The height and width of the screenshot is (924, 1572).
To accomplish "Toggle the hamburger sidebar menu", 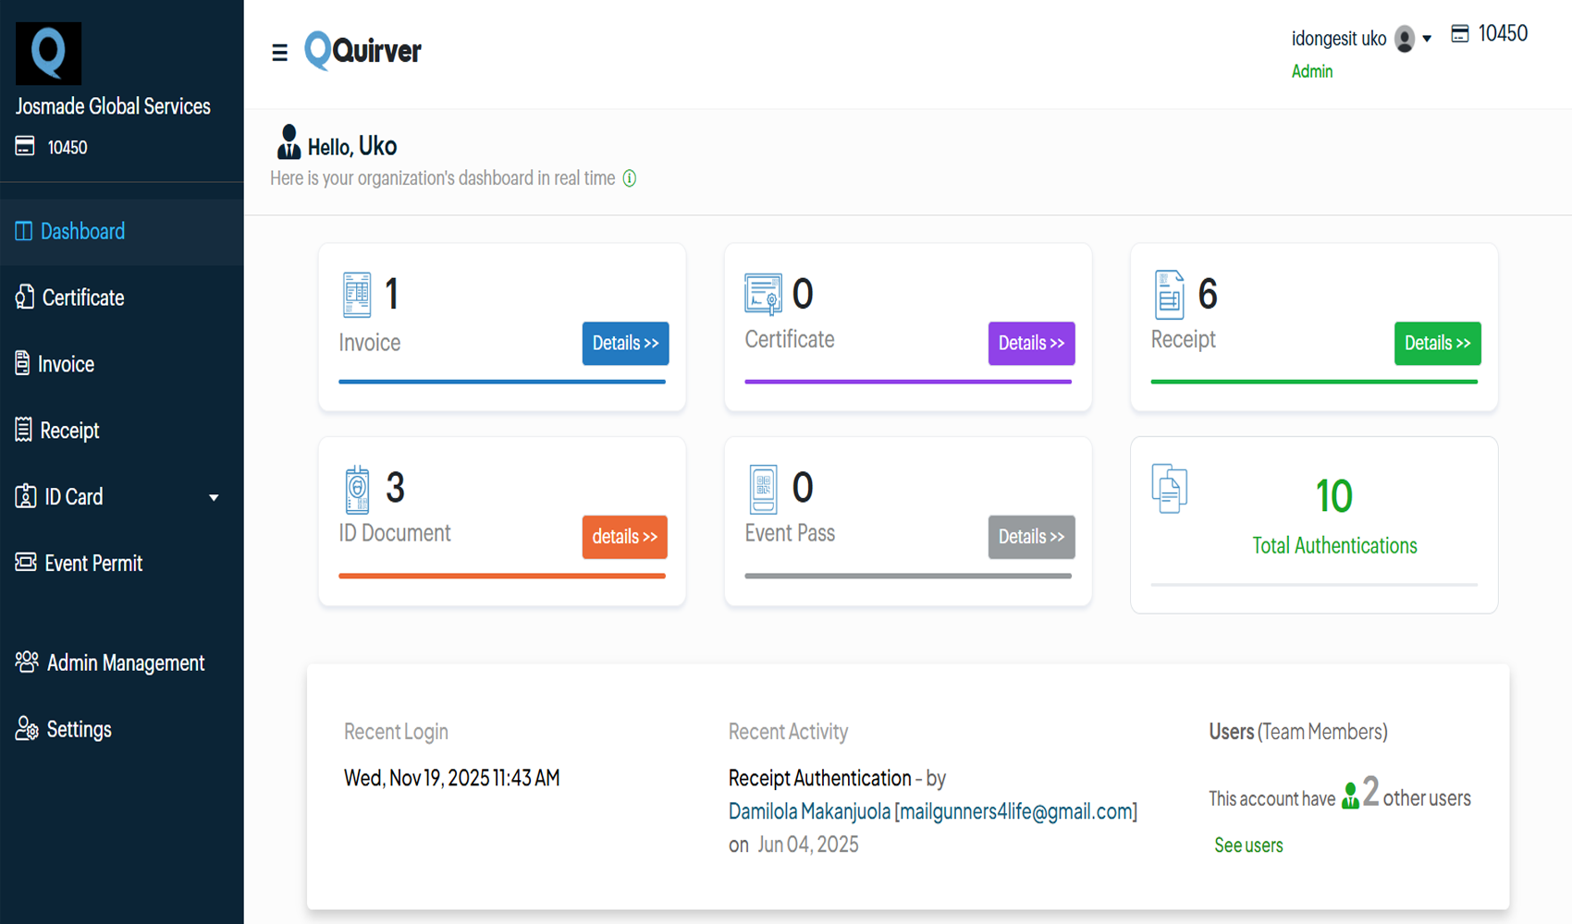I will pyautogui.click(x=279, y=53).
